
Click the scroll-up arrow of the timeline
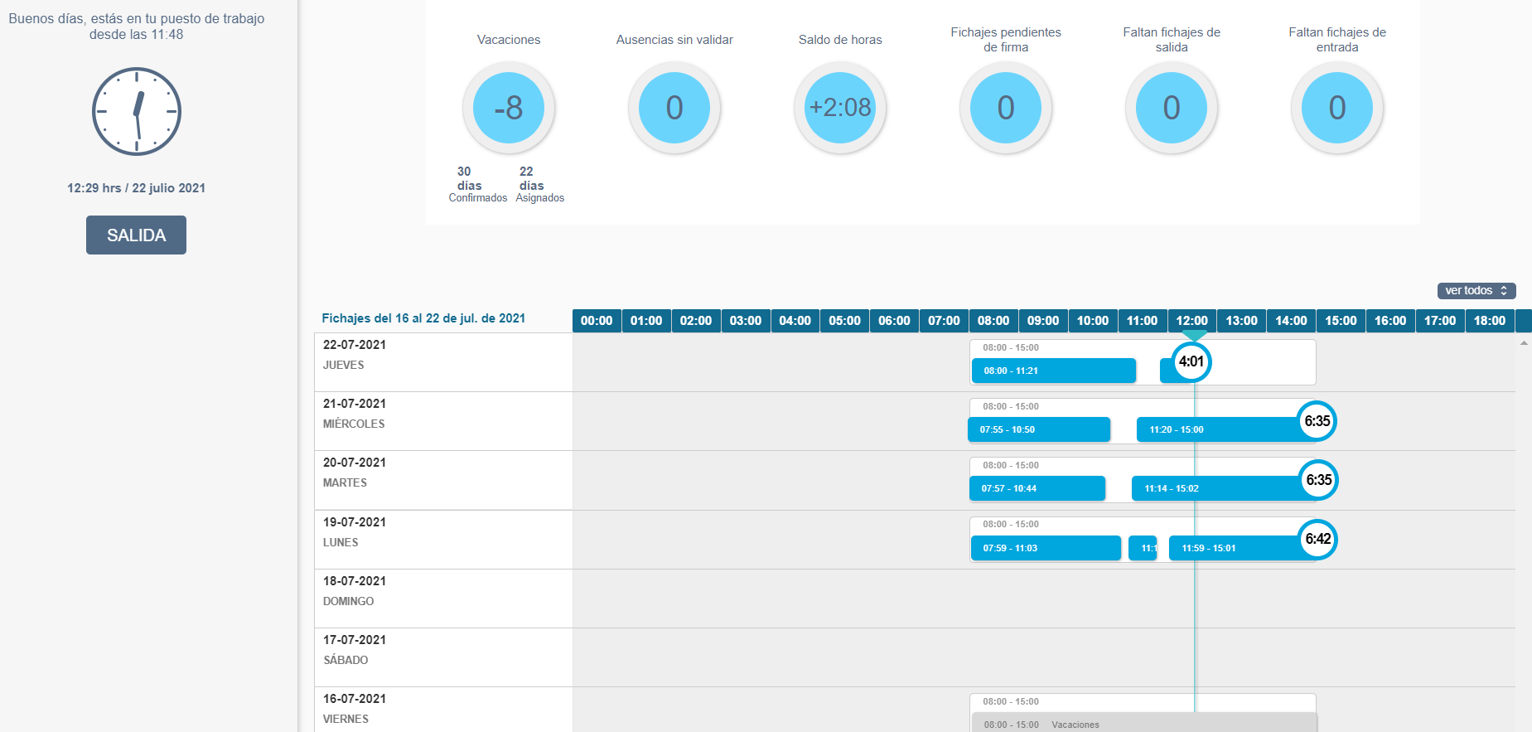(1524, 342)
